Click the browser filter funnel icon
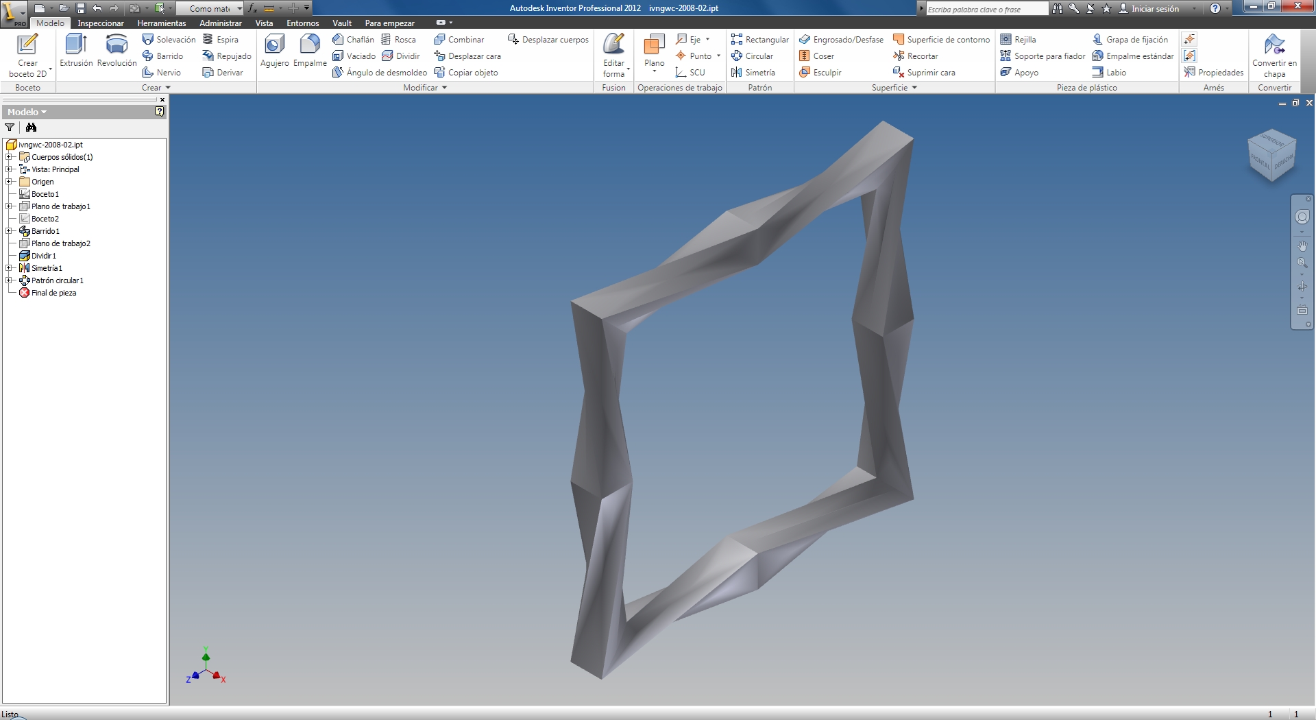Viewport: 1316px width, 720px height. (10, 128)
